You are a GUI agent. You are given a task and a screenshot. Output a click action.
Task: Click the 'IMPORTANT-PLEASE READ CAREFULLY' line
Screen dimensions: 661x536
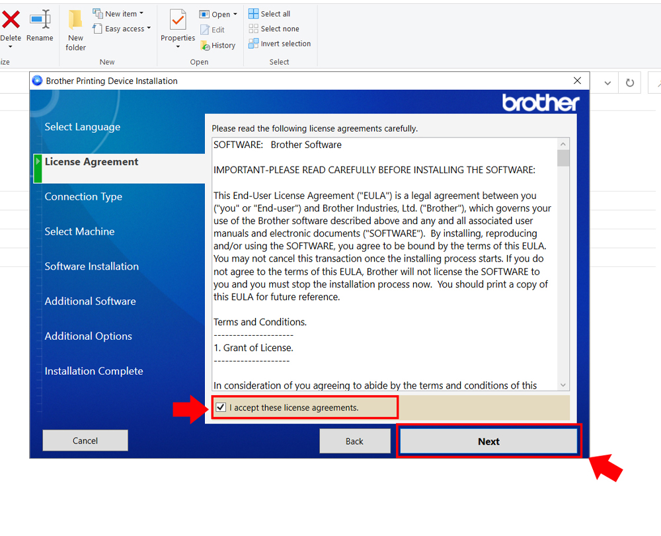point(374,171)
